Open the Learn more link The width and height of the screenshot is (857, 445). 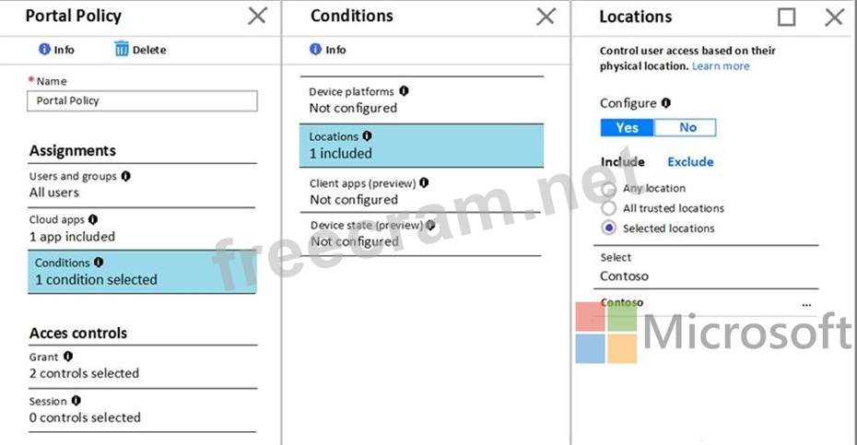point(721,66)
